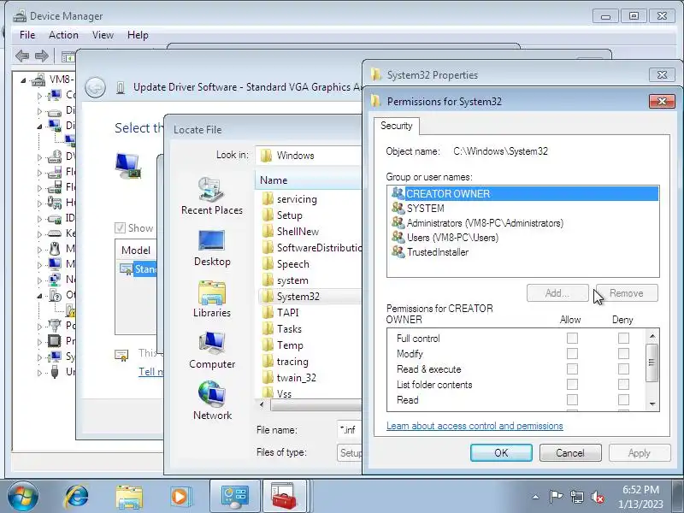Open Internet Explorer from the taskbar

point(76,497)
